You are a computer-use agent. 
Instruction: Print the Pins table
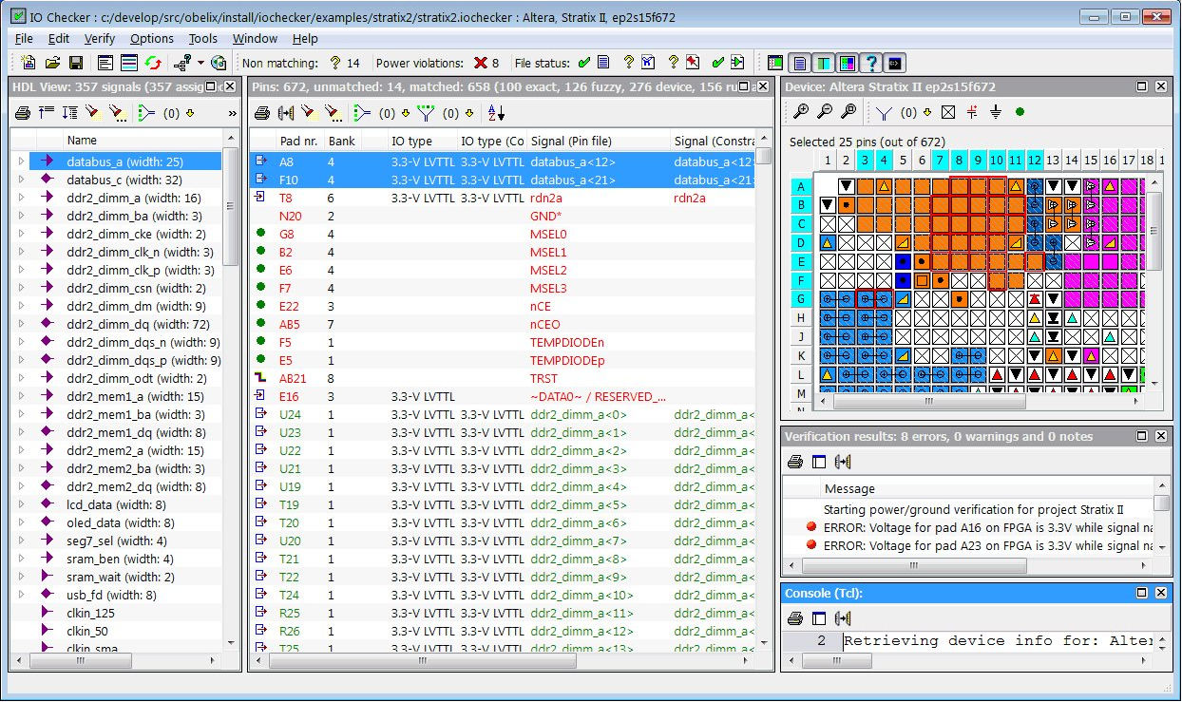(x=262, y=113)
